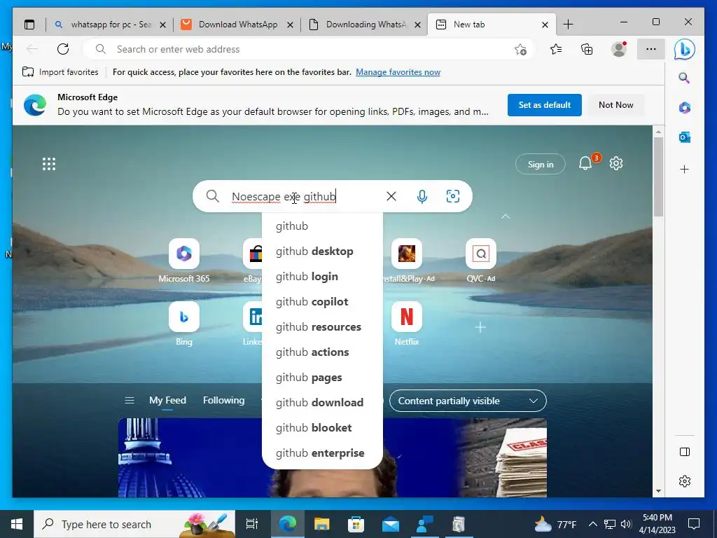This screenshot has height=538, width=717.
Task: Choose the github download suggestion
Action: [322, 403]
